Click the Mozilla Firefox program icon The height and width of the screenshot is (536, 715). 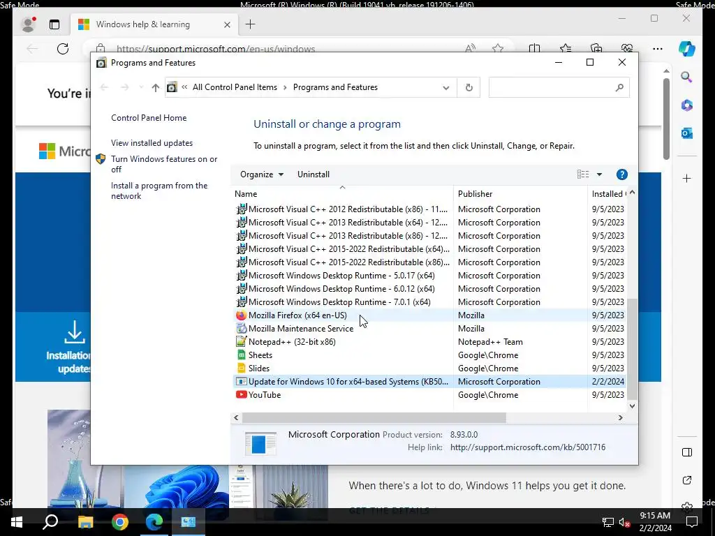point(241,315)
